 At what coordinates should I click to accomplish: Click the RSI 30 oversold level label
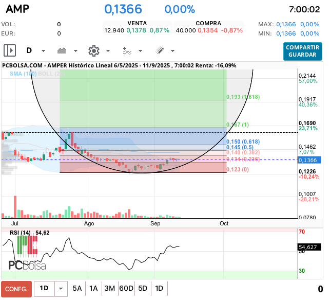tap(302, 271)
